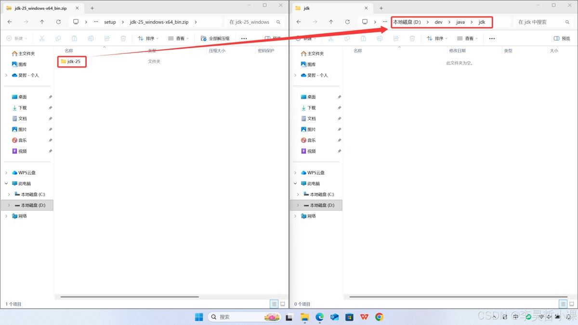Open the 查看 view dropdown in left window
The image size is (578, 325).
179,39
